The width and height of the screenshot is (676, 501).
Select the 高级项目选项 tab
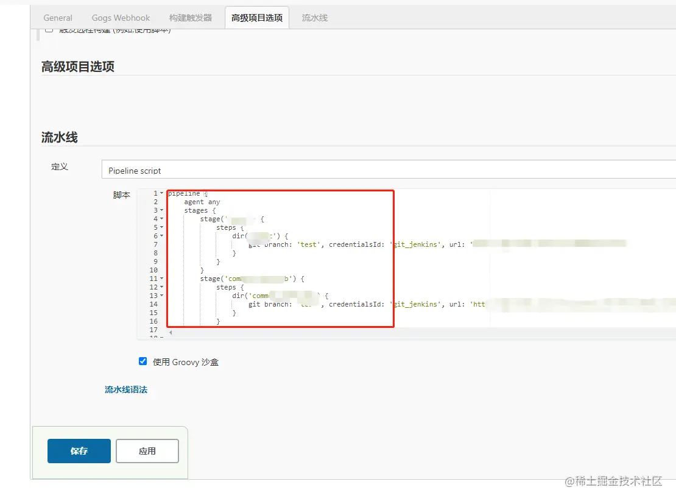257,18
